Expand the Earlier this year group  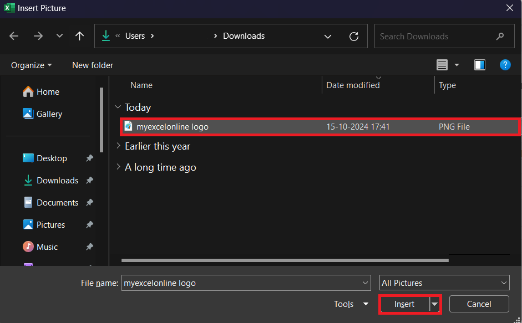[x=118, y=146]
